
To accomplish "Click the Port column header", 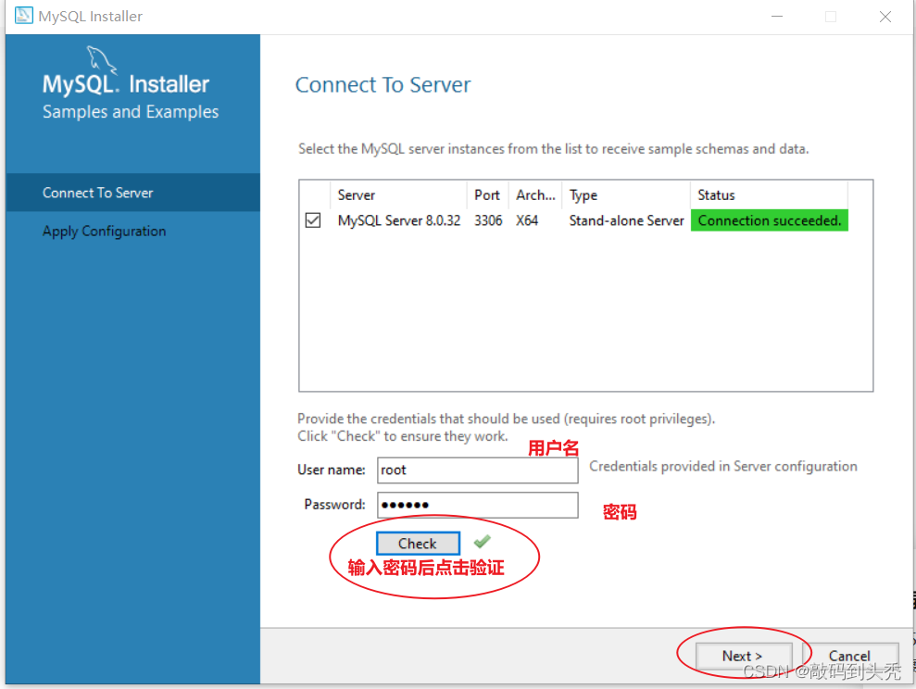I will tap(487, 195).
